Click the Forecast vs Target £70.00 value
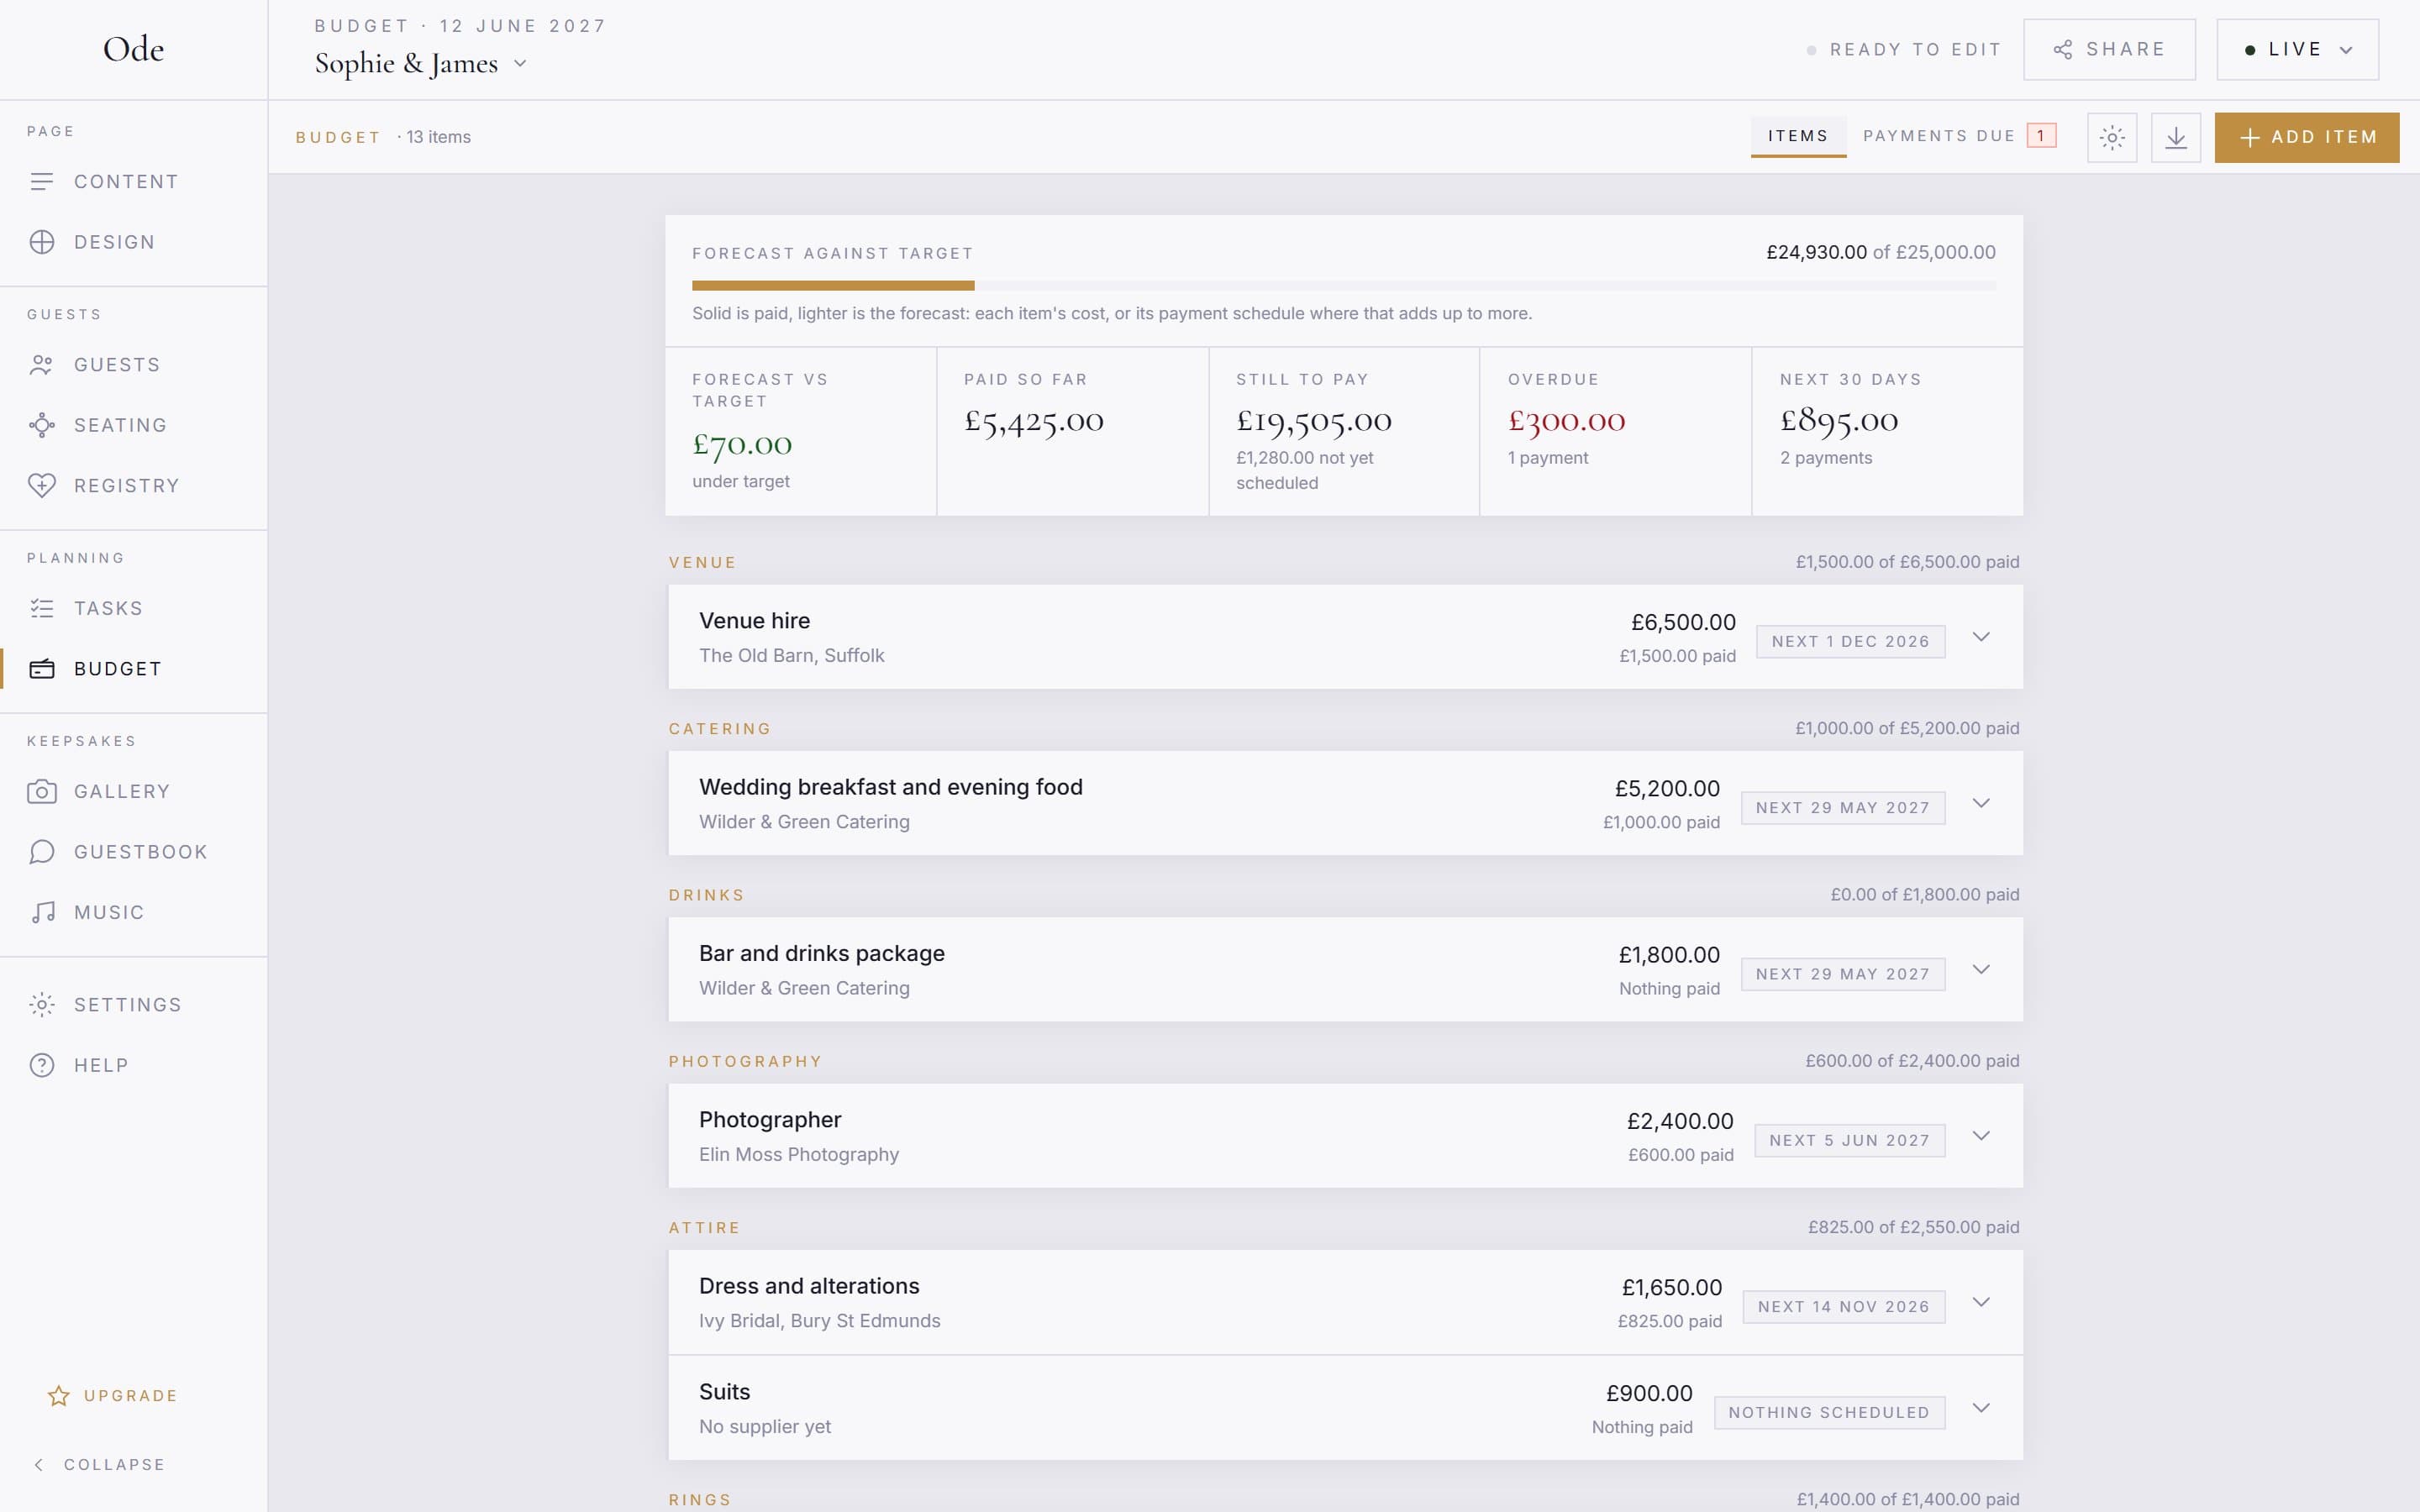 pos(742,444)
